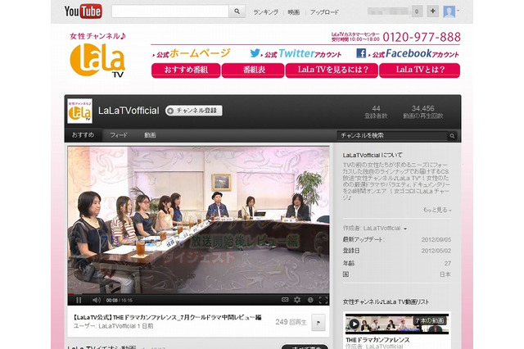Open the THEドラマカンファレンス video title
The image size is (524, 349).
point(167,317)
